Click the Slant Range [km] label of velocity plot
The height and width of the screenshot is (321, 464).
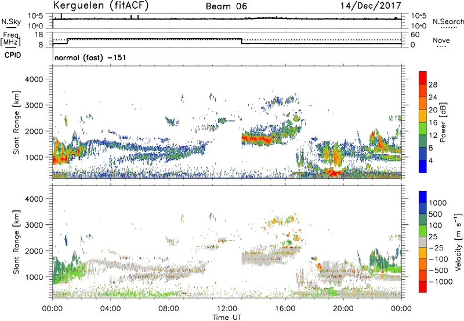[x=16, y=242]
